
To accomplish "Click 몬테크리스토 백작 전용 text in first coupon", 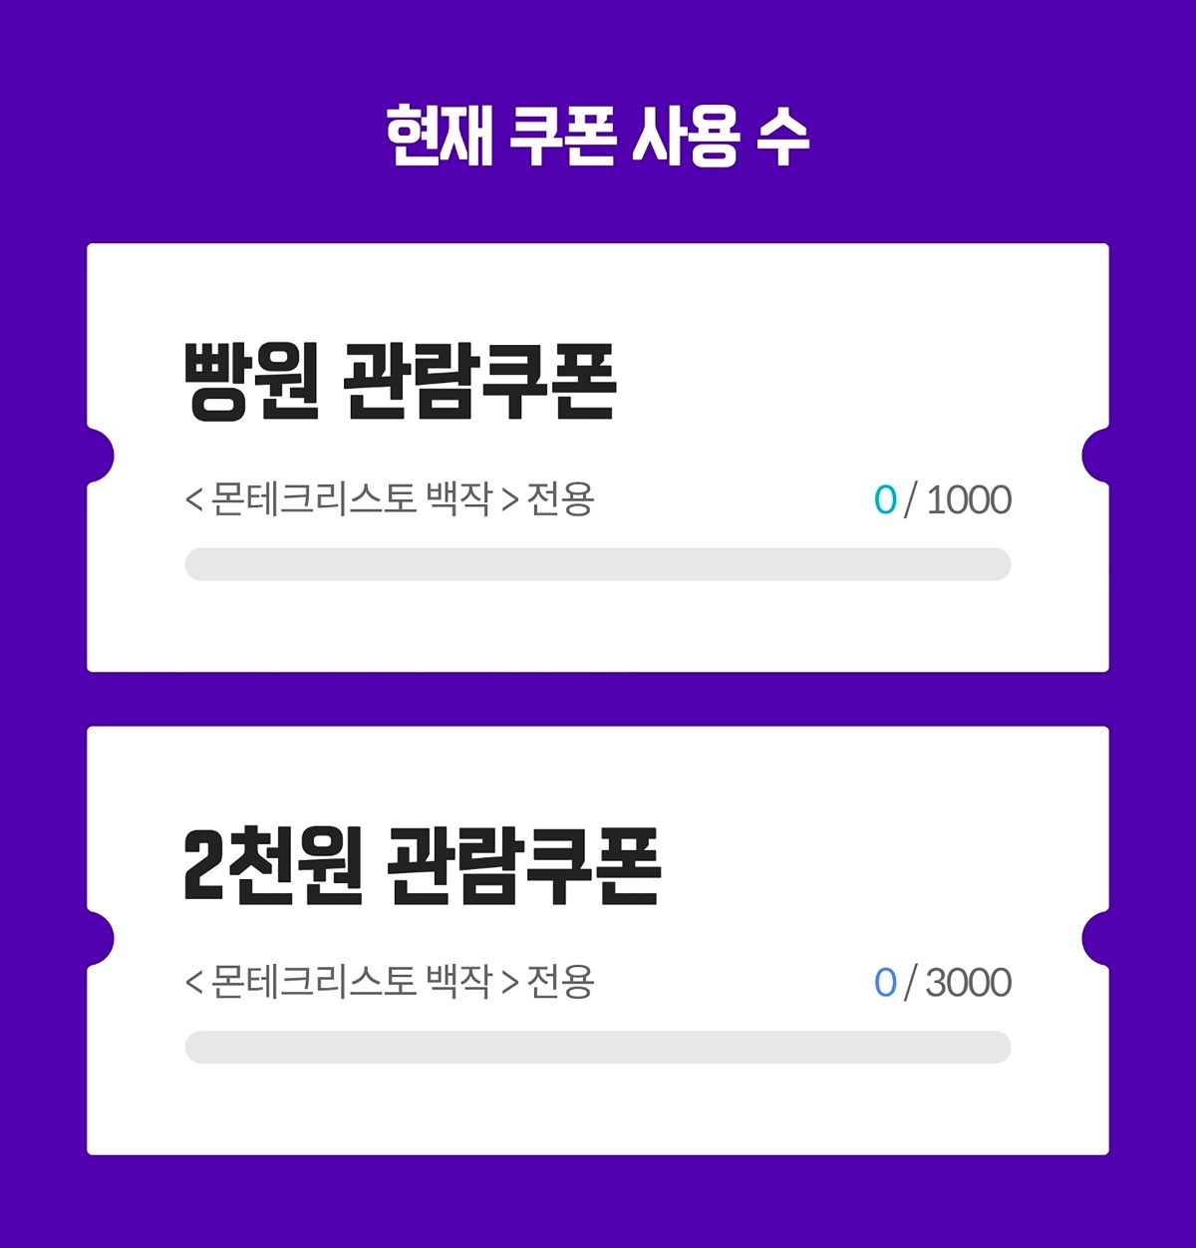I will tap(390, 498).
